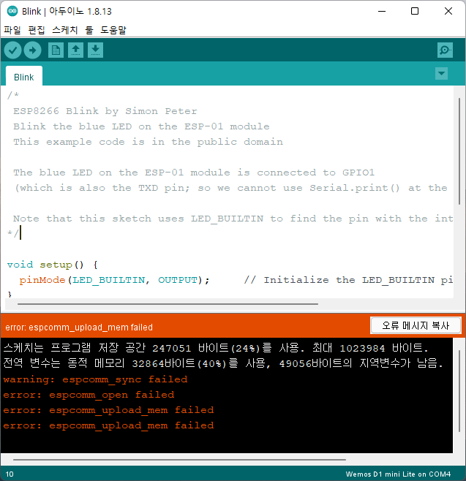
Task: Click the Verify (checkmark) button
Action: click(12, 50)
